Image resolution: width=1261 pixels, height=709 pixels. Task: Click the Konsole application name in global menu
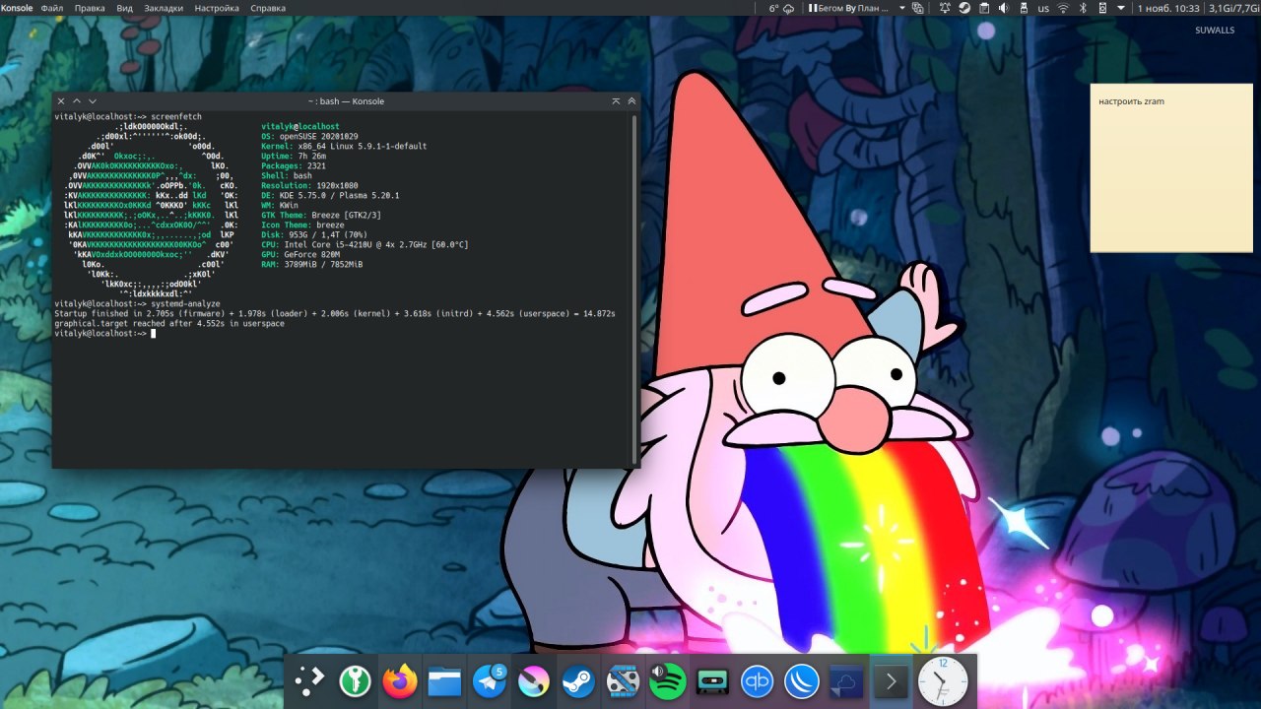(17, 8)
